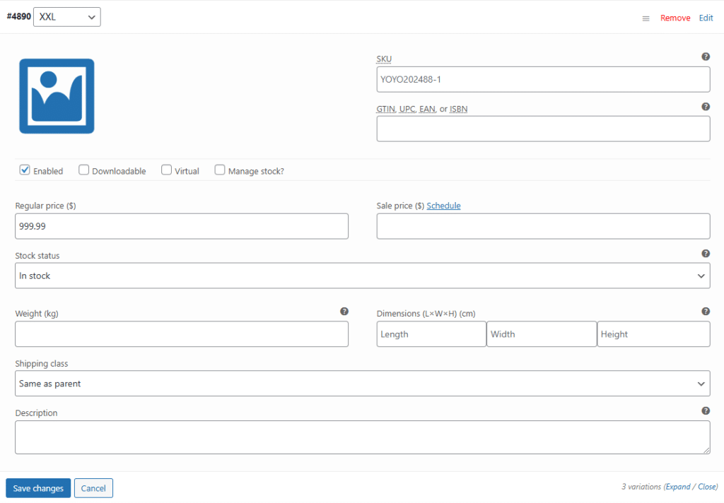
Task: Open the SKU help tooltip icon
Action: (706, 57)
